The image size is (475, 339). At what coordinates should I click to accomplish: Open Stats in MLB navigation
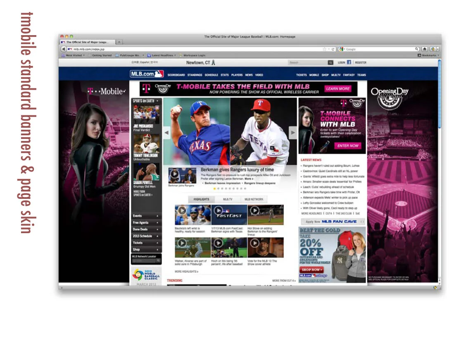pos(224,75)
